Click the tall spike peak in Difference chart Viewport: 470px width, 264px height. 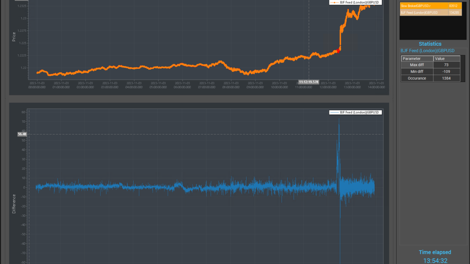tap(339, 120)
